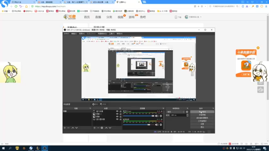The width and height of the screenshot is (269, 151).
Task: Pop out the Sources dock using its header icon
Action: [120, 108]
